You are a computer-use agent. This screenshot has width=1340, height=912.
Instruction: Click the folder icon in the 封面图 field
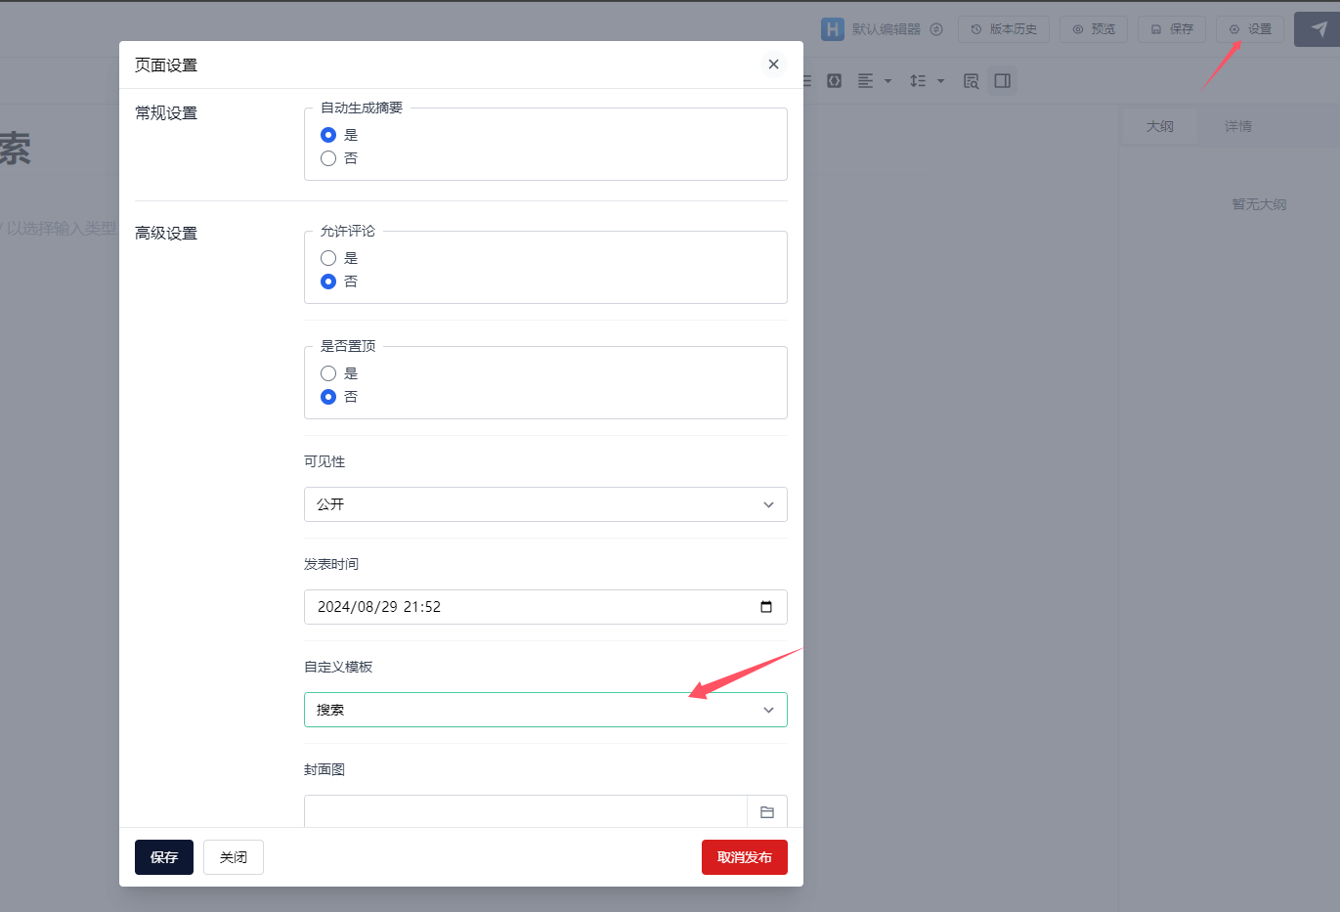coord(766,811)
